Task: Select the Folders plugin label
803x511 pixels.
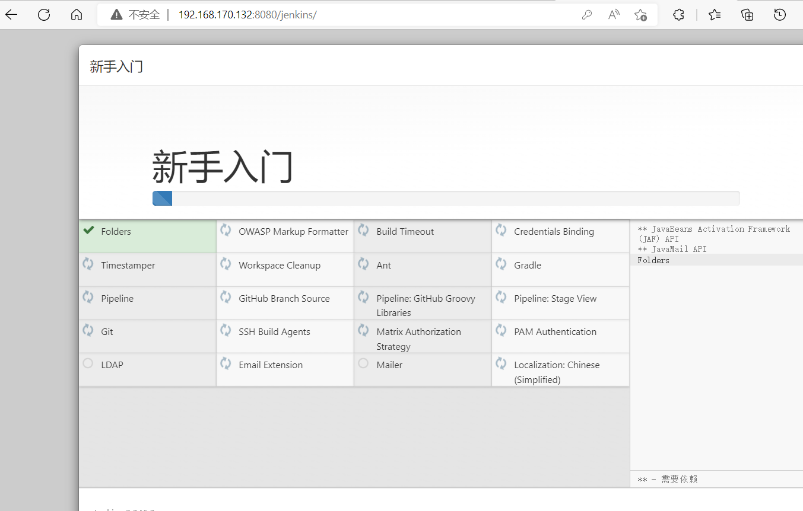Action: [116, 232]
